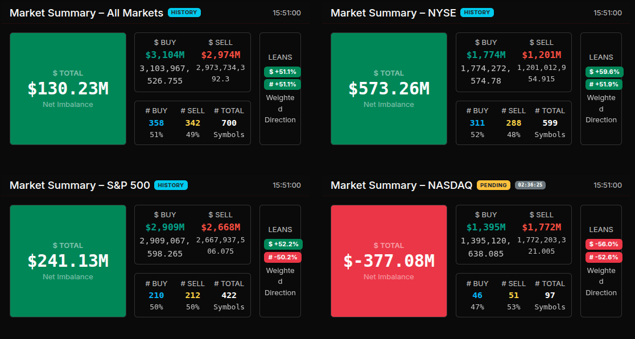This screenshot has width=635, height=339.
Task: Select the $573.26M net imbalance tile
Action: click(x=389, y=89)
